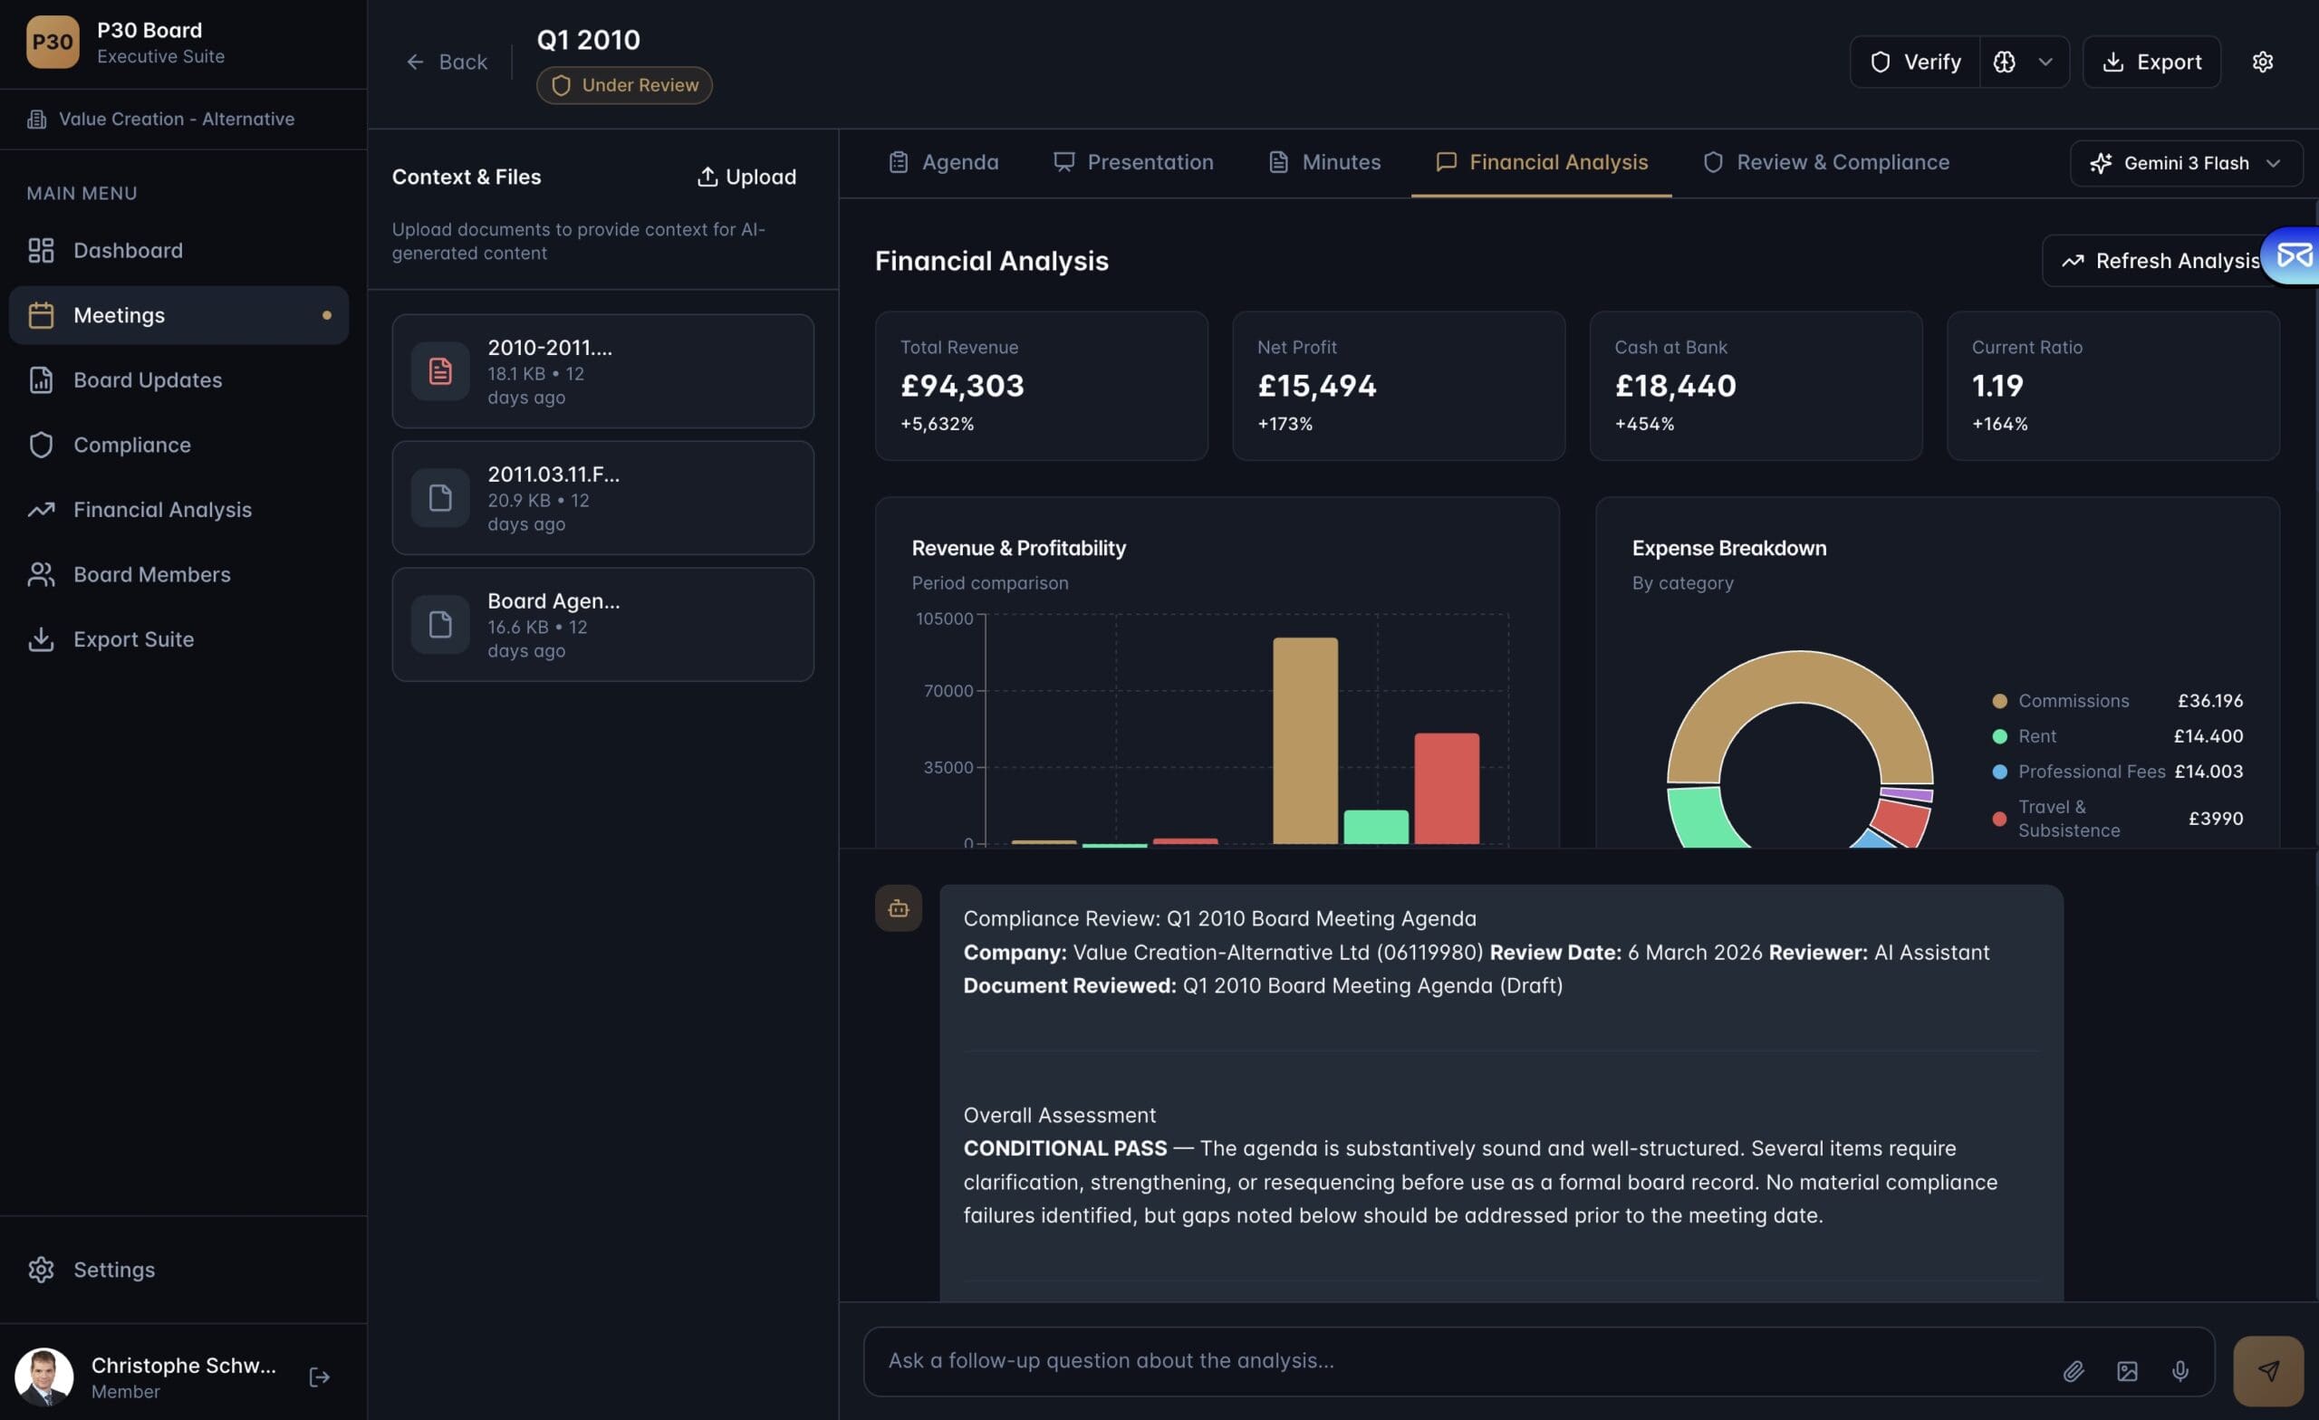2319x1420 pixels.
Task: Click the Commissions legend color dot
Action: point(2000,701)
